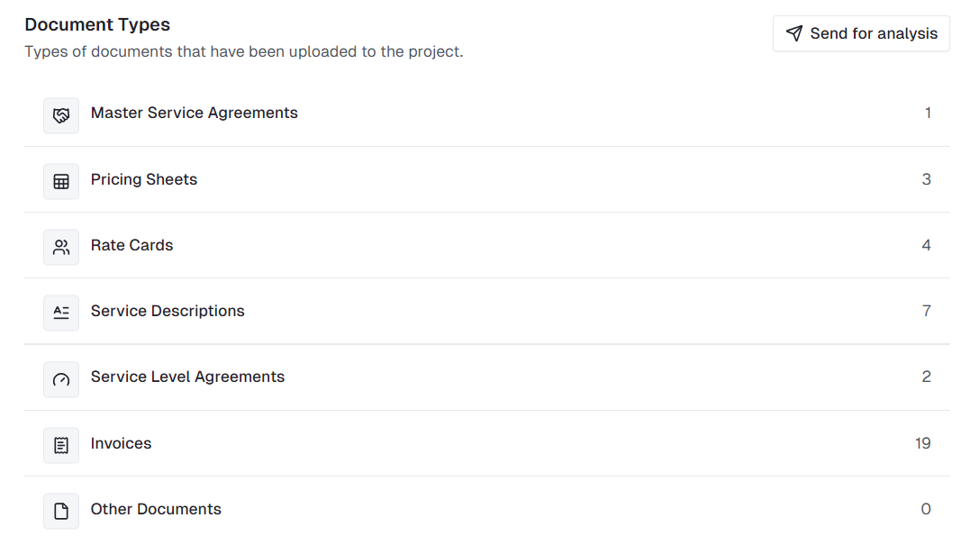Click the receipt icon beside Invoices

tap(61, 445)
